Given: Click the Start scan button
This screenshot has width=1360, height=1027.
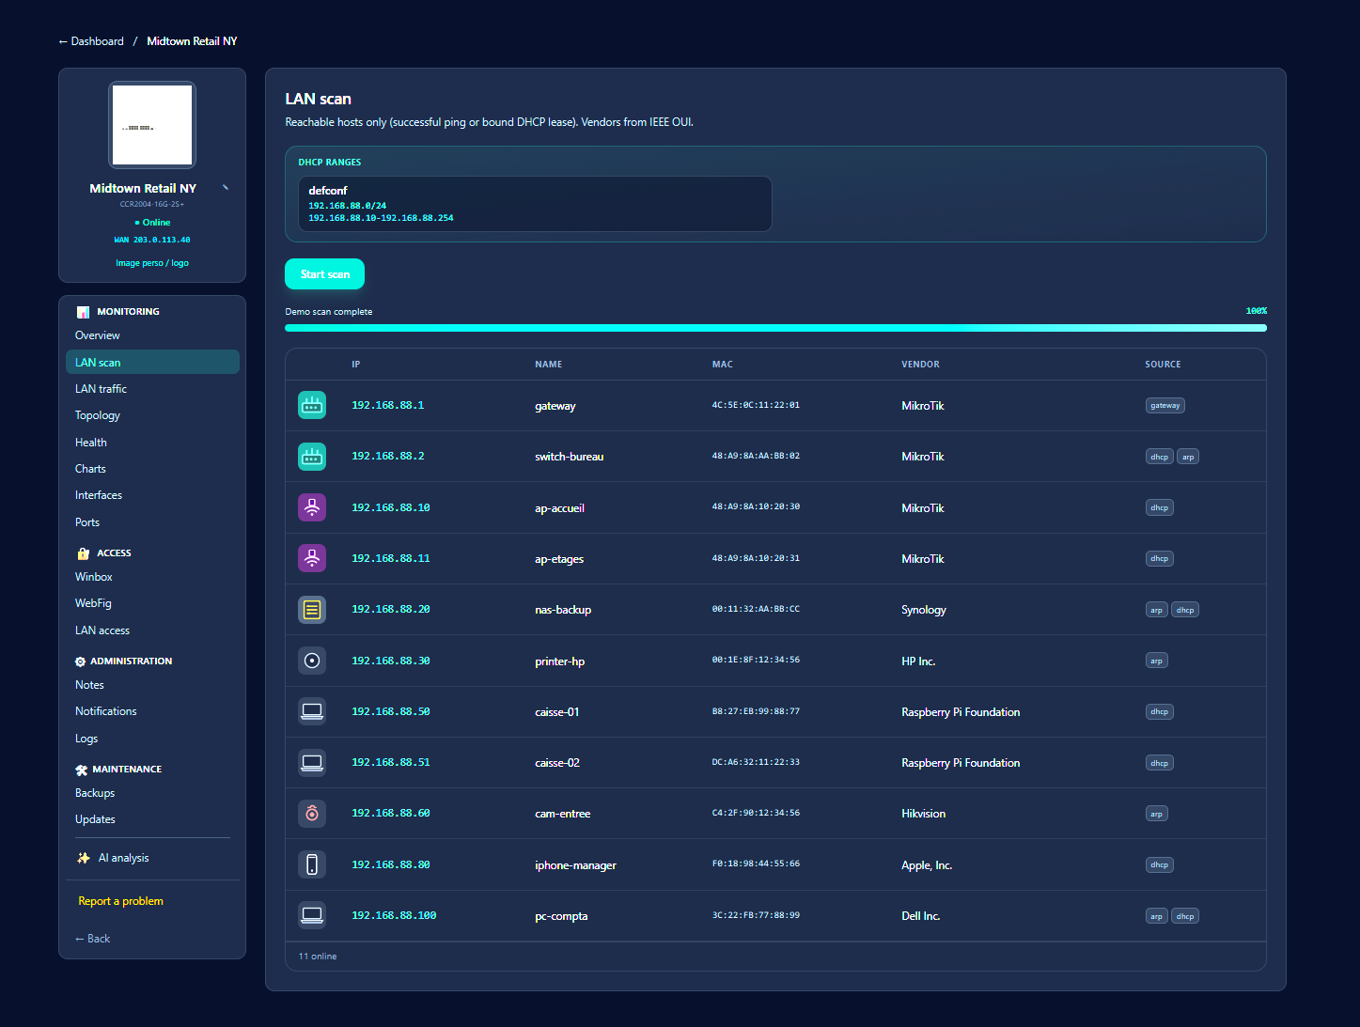Looking at the screenshot, I should click(x=324, y=274).
